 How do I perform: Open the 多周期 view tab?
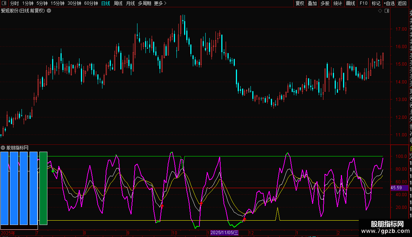tap(144, 3)
